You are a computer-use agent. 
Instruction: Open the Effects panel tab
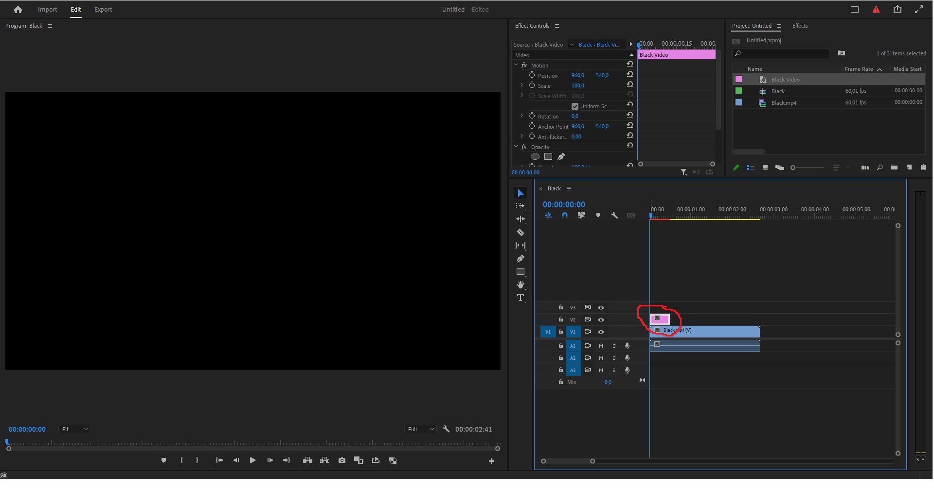tap(799, 26)
